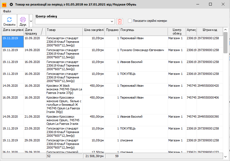
Task: Sort by the Товар column header
Action: click(64, 30)
